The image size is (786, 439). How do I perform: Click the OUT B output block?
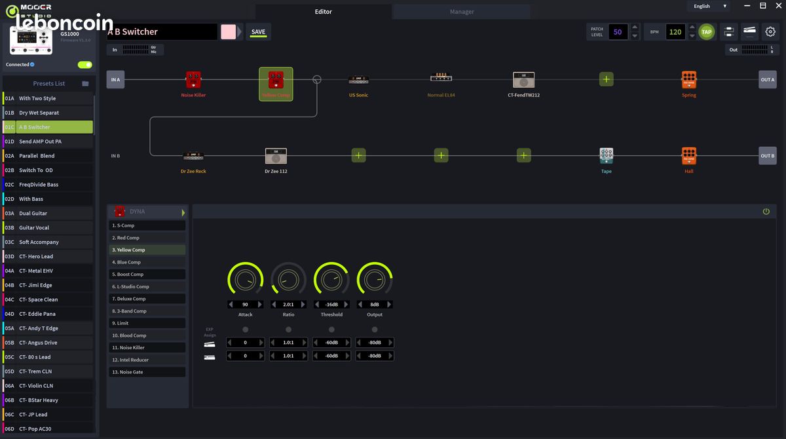click(768, 156)
